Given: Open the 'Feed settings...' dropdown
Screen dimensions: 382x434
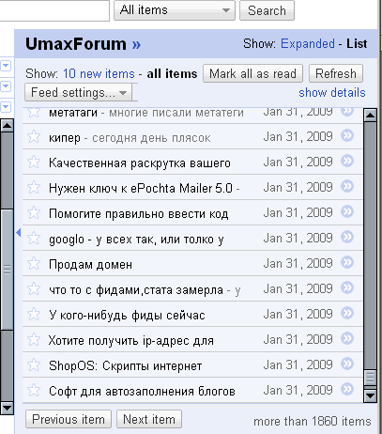Looking at the screenshot, I should click(78, 93).
